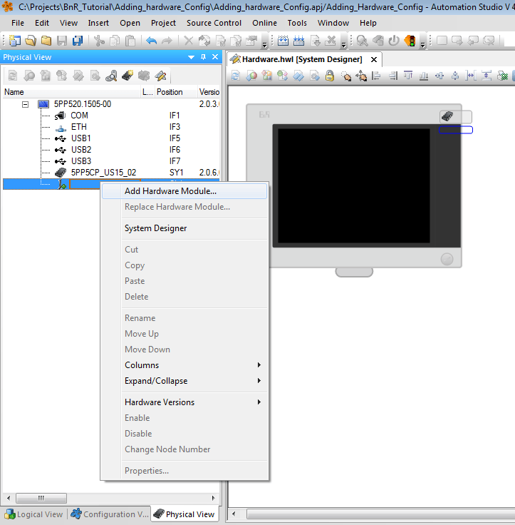Click the edit pencil icon in Physical View toolbar
The image size is (515, 525).
click(160, 76)
